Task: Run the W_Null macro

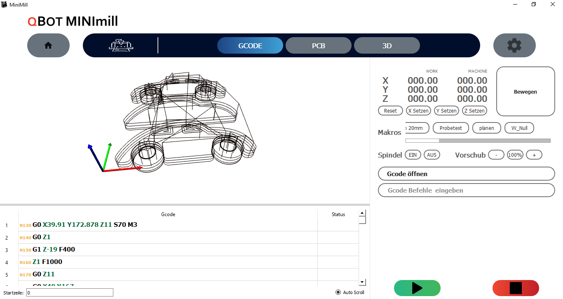Action: (519, 128)
